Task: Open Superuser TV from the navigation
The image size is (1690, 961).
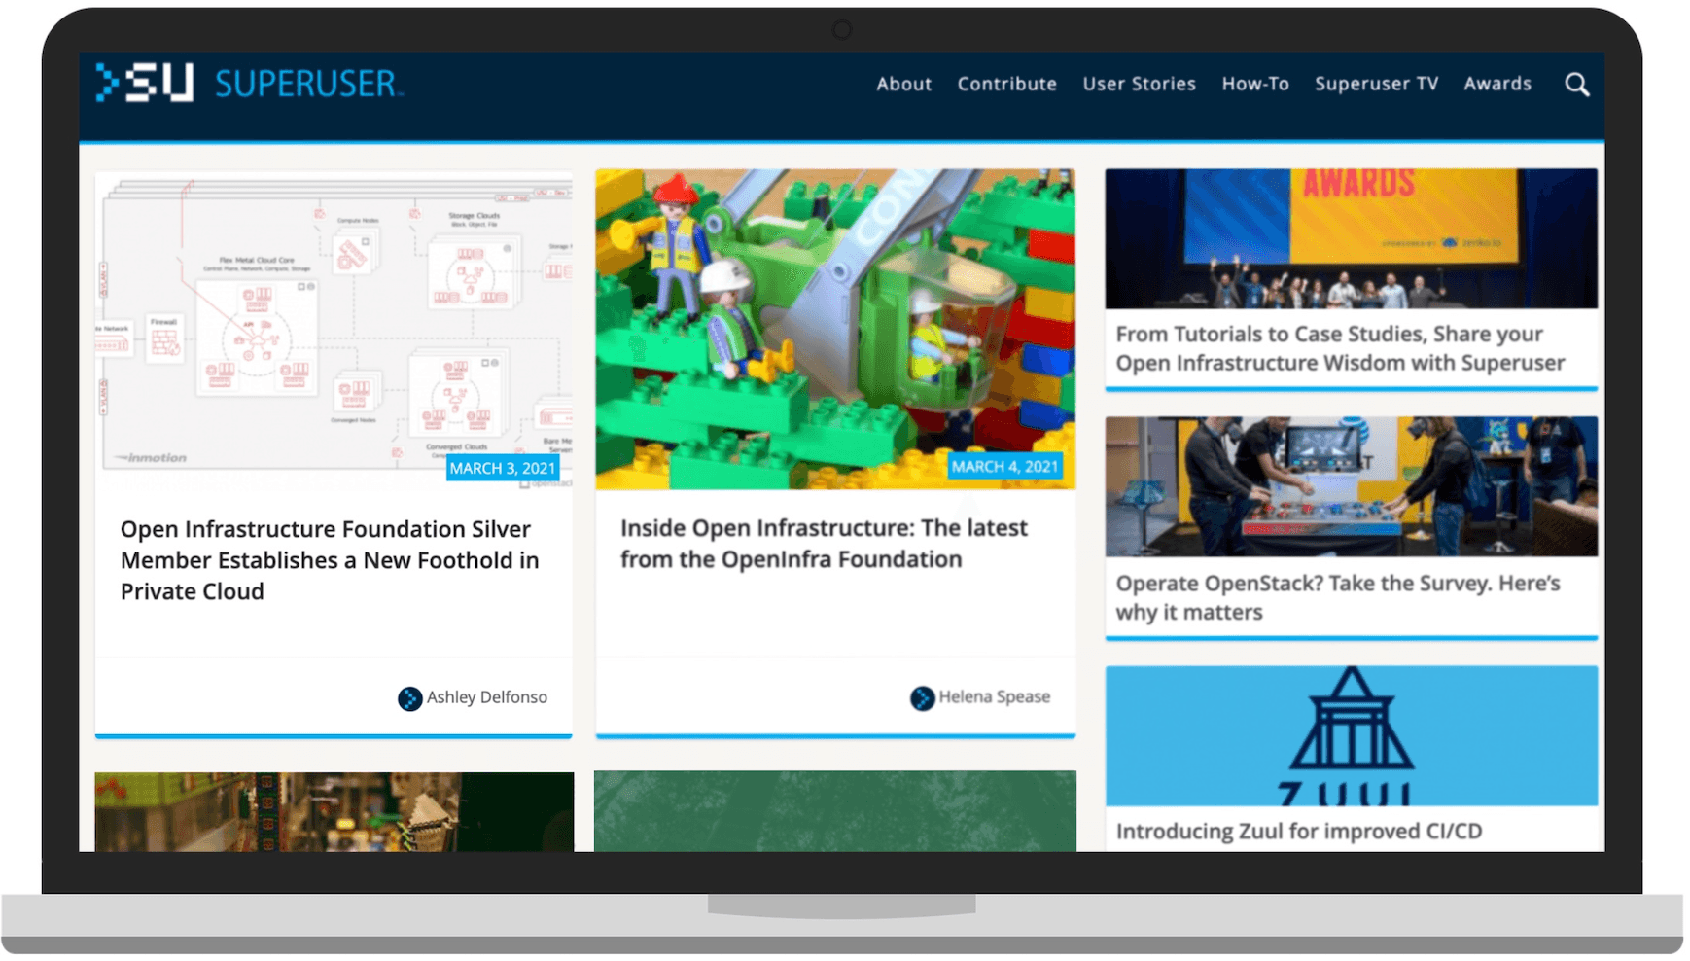Action: coord(1376,84)
